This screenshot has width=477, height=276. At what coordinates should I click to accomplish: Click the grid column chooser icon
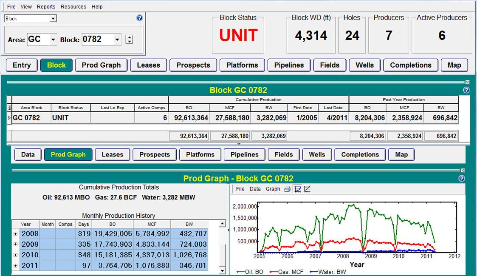coord(9,108)
